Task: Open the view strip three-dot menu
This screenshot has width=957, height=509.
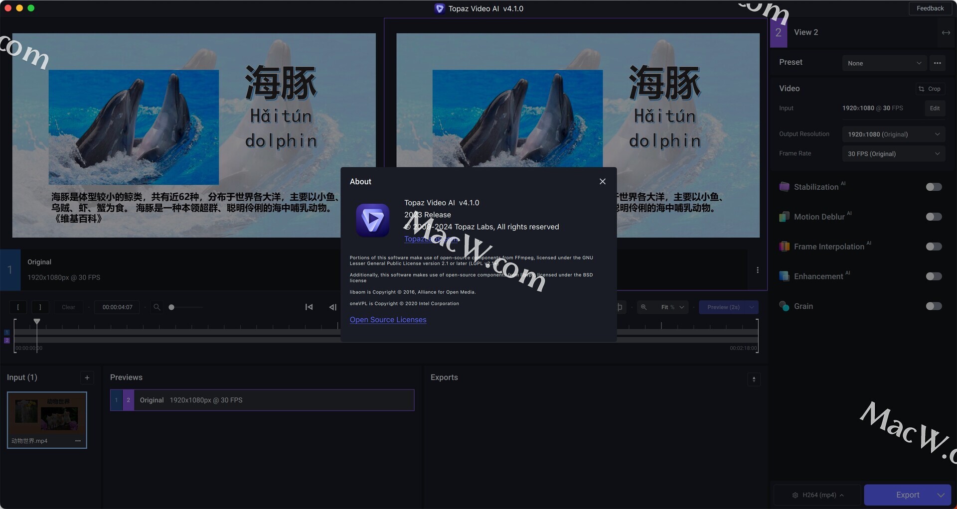Action: tap(758, 270)
